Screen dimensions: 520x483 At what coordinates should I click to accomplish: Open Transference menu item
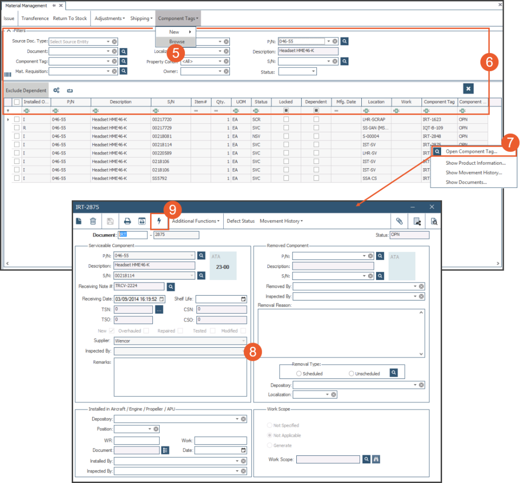(35, 19)
